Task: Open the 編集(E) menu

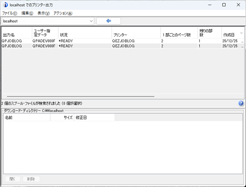Action: tap(27, 13)
